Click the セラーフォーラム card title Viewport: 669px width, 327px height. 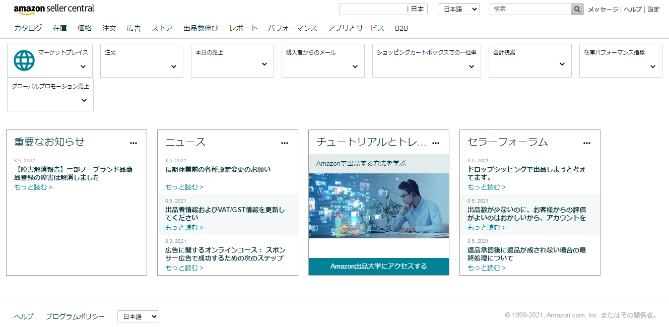(x=508, y=142)
